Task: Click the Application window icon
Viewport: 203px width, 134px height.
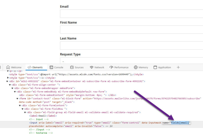Action: coord(155,67)
